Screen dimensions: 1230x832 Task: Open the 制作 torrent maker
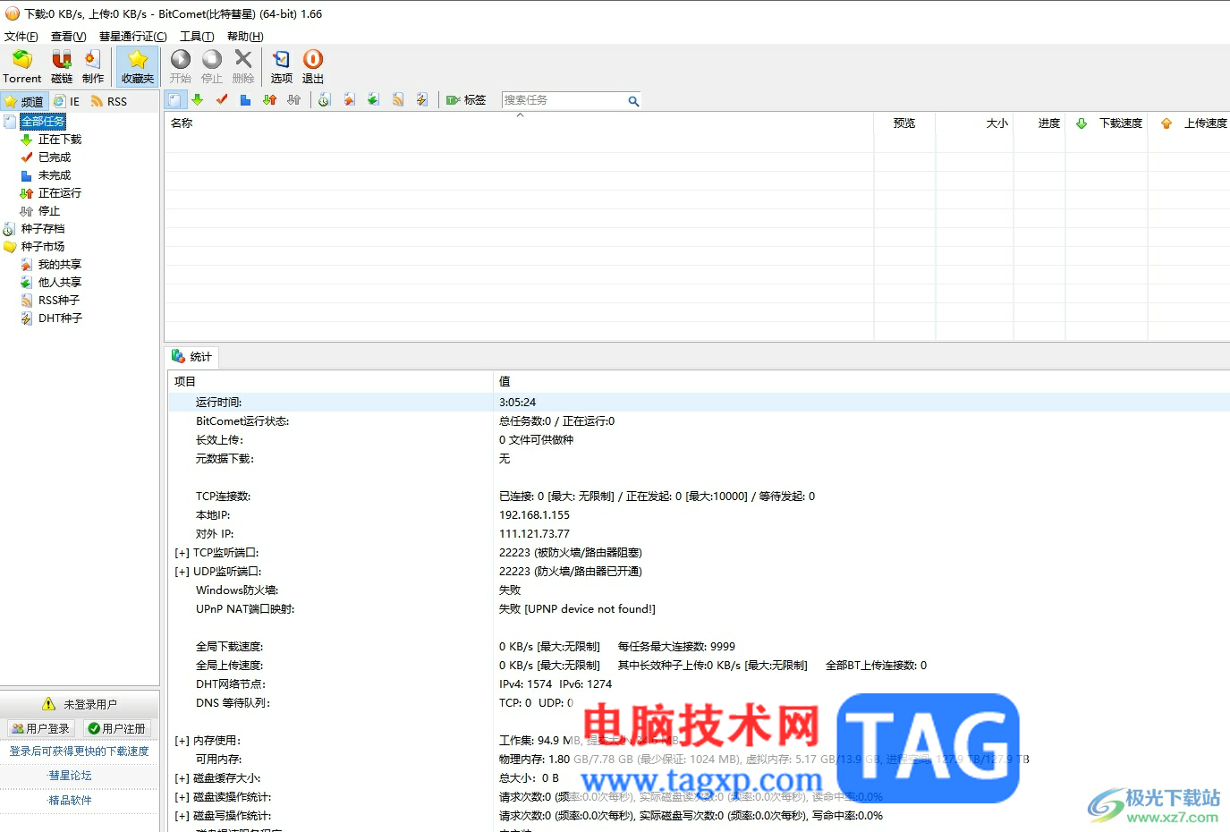tap(93, 67)
